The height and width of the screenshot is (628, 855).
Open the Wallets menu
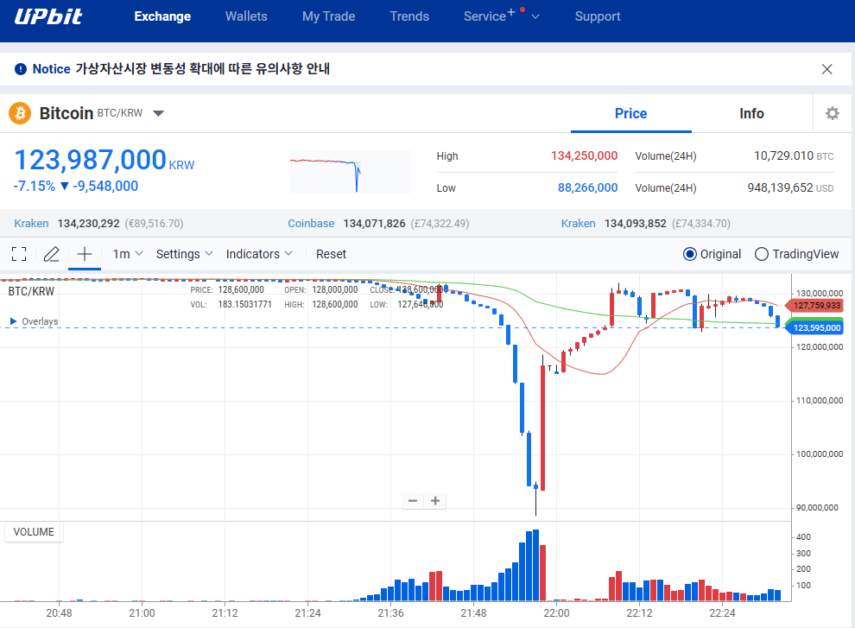click(x=246, y=16)
